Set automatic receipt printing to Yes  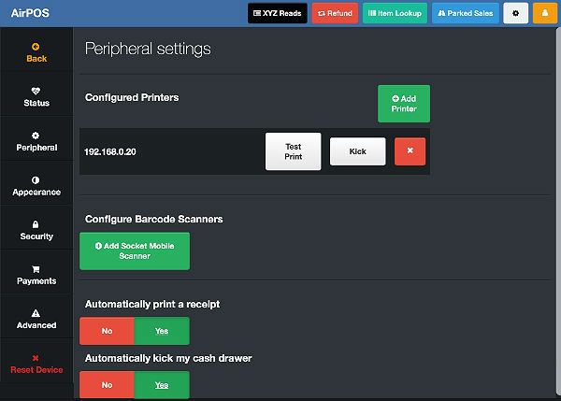click(162, 331)
